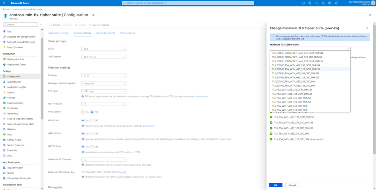This screenshot has height=190, width=376.
Task: Open Scale up (App Service plan)
Action: pos(20,119)
